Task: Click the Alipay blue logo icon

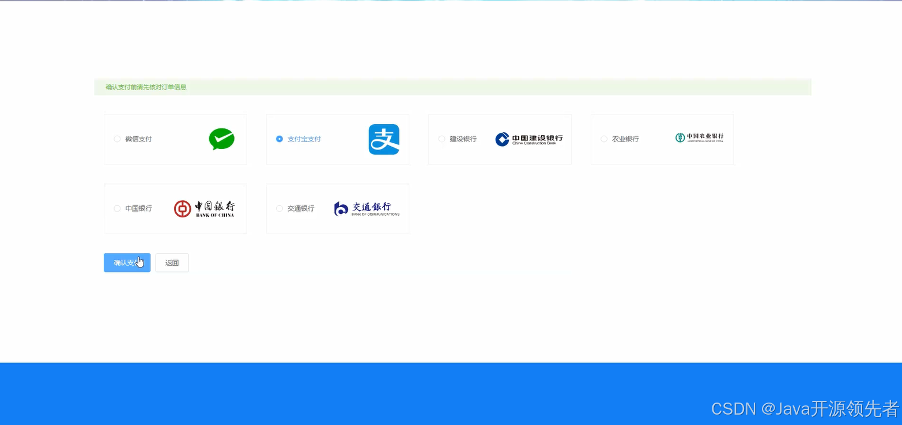Action: [384, 139]
